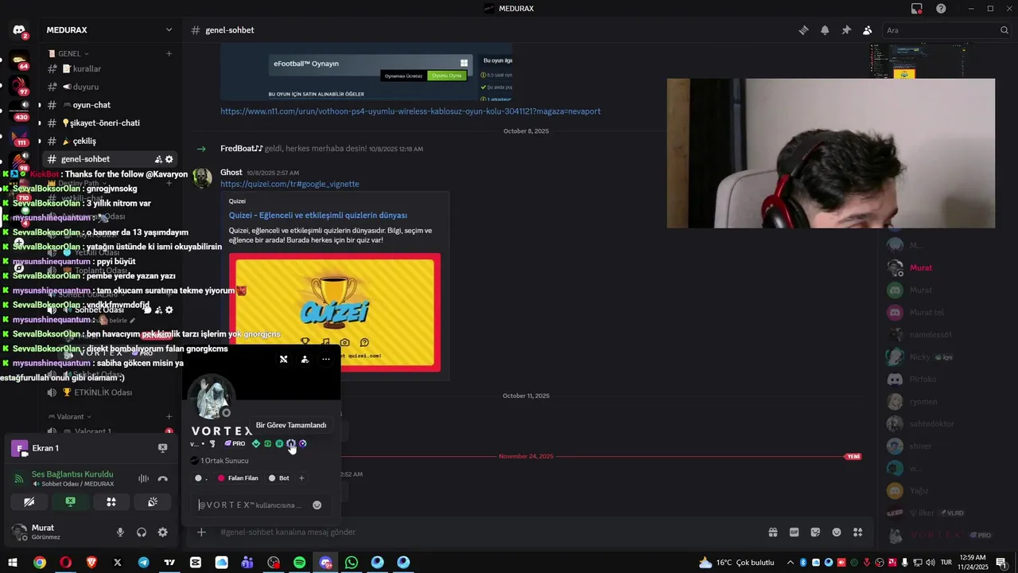This screenshot has width=1018, height=573.
Task: Add a role with the plus button
Action: (301, 478)
